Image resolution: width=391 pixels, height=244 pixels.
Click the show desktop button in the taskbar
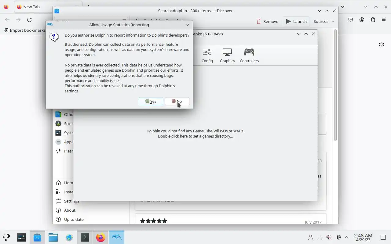383,237
